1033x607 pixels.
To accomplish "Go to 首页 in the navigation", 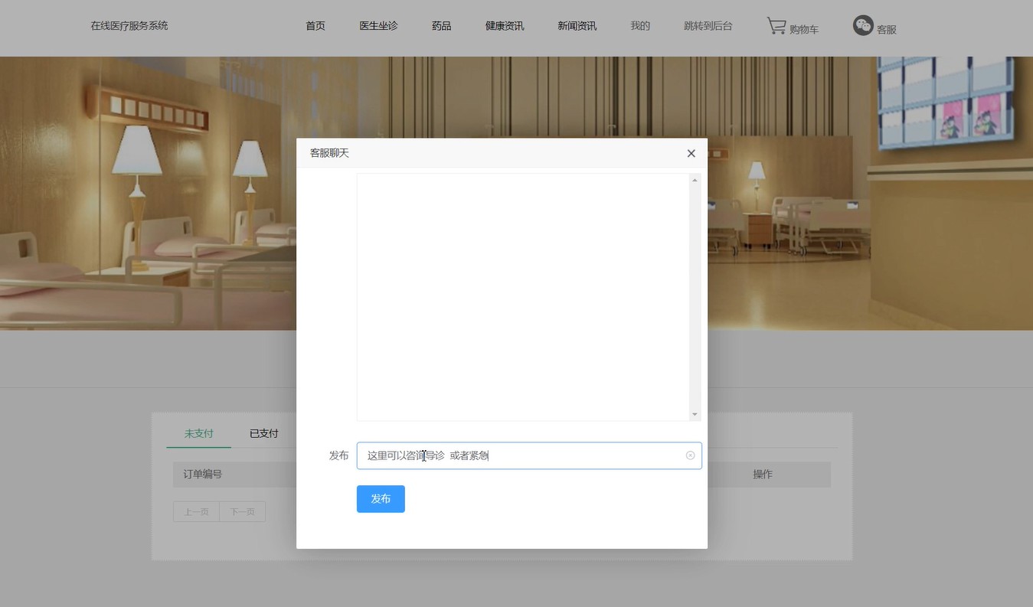I will click(315, 26).
